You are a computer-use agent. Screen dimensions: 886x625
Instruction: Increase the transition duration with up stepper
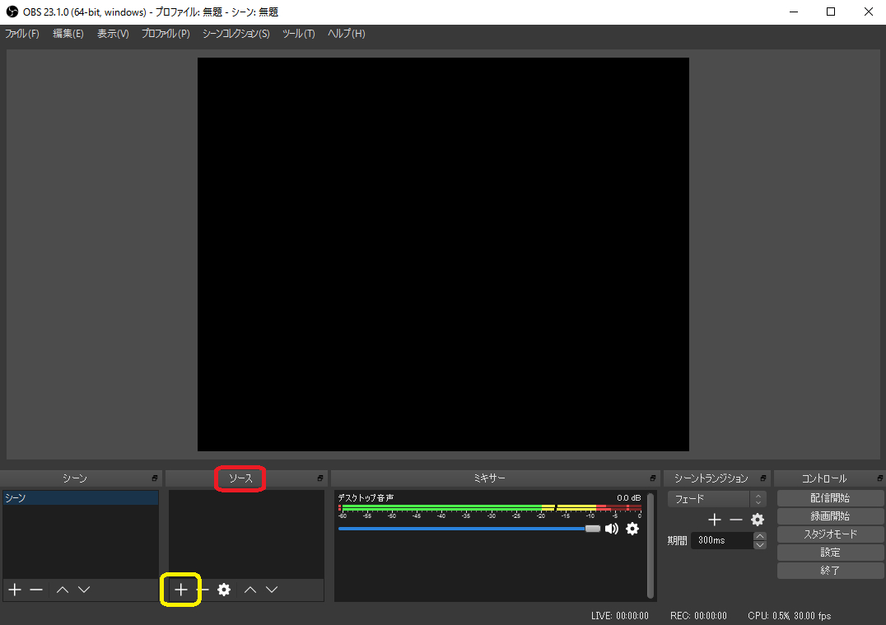pos(760,536)
